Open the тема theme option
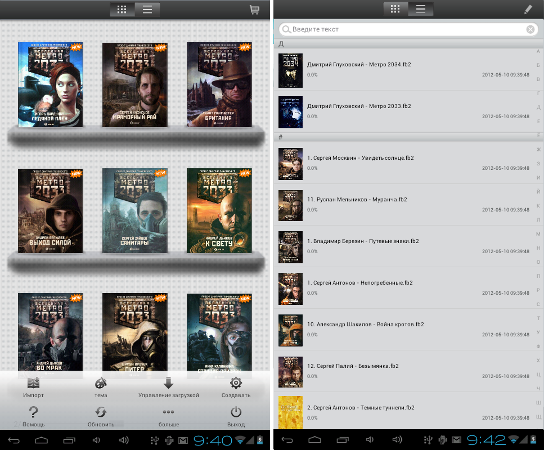544x450 pixels. click(x=101, y=388)
